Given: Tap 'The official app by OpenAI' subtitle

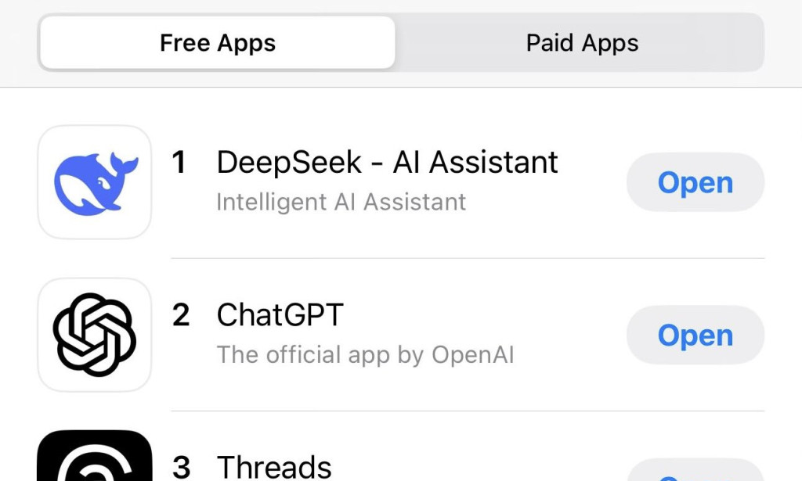Looking at the screenshot, I should 366,354.
